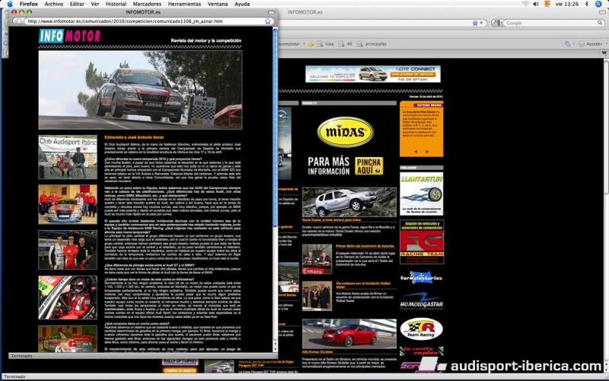This screenshot has width=609, height=381.
Task: Click the Acceder button in toolbar
Action: pos(591,44)
